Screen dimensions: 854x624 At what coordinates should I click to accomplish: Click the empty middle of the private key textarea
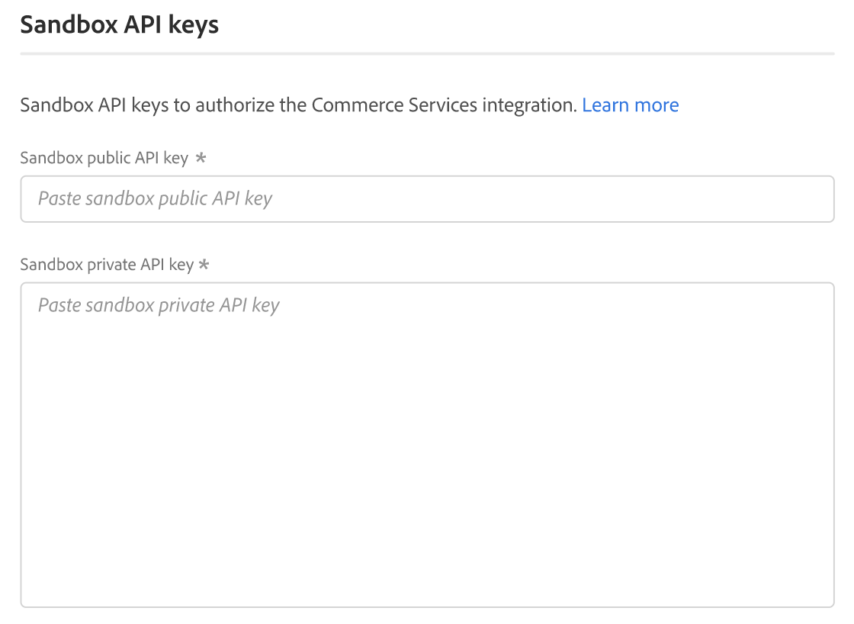coord(427,445)
